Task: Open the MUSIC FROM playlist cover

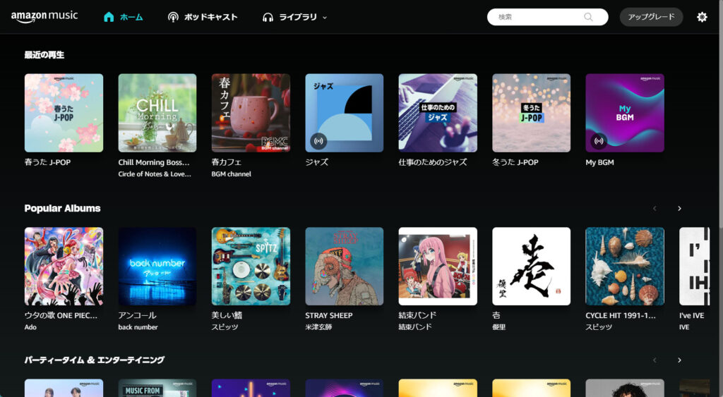Action: (x=157, y=389)
